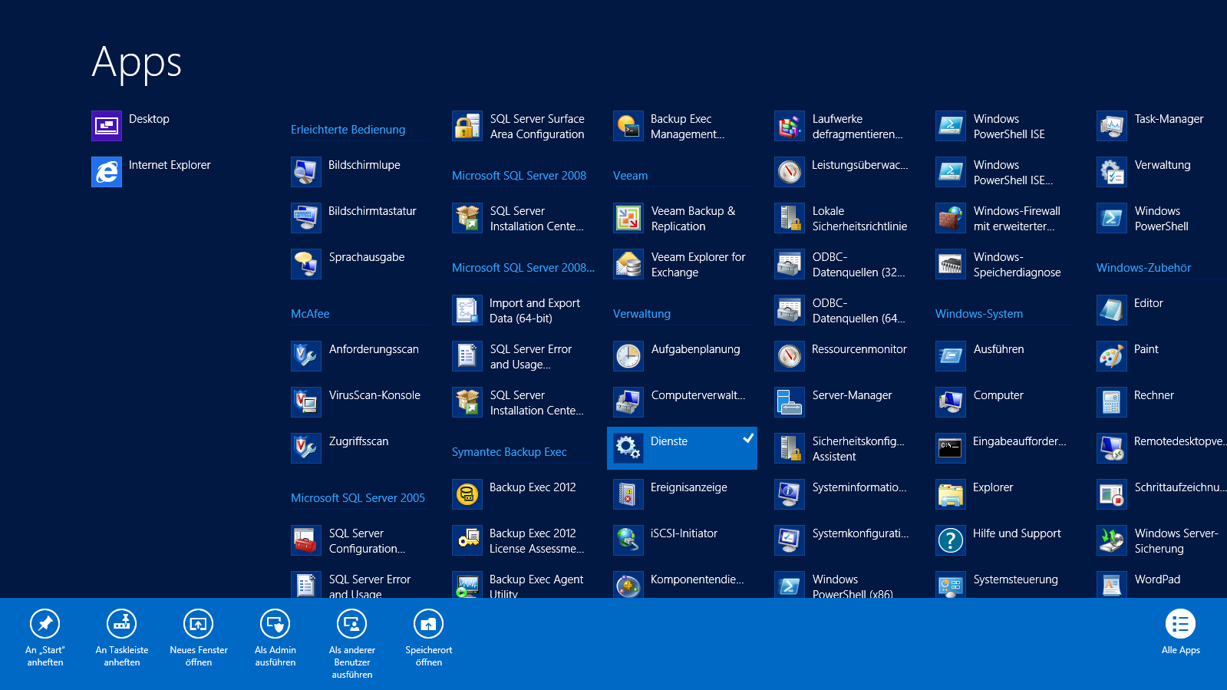Launch Ressourcenmonitor icon
The image size is (1227, 690).
click(790, 356)
